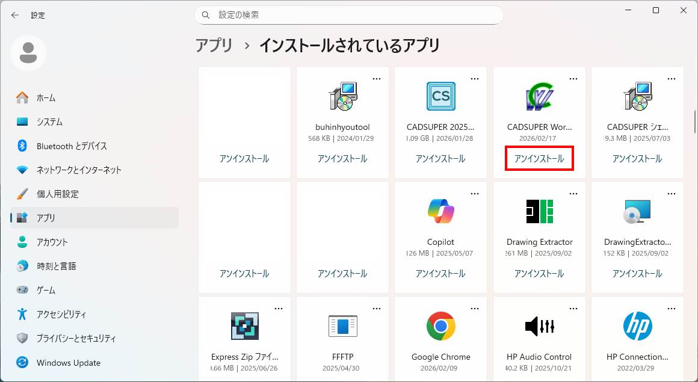Image resolution: width=698 pixels, height=382 pixels.
Task: Click the Google Chrome icon
Action: 440,326
